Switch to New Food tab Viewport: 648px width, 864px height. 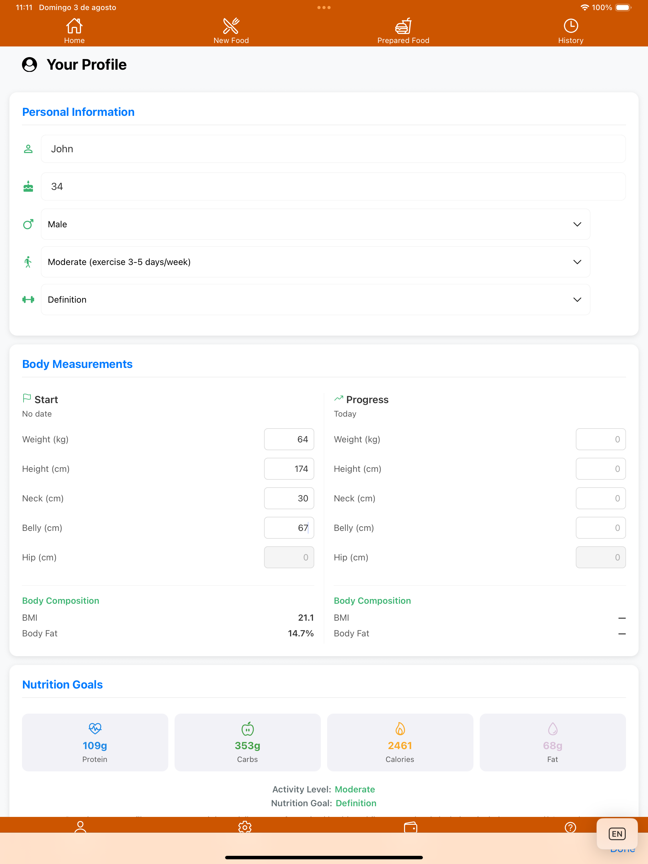pyautogui.click(x=231, y=31)
